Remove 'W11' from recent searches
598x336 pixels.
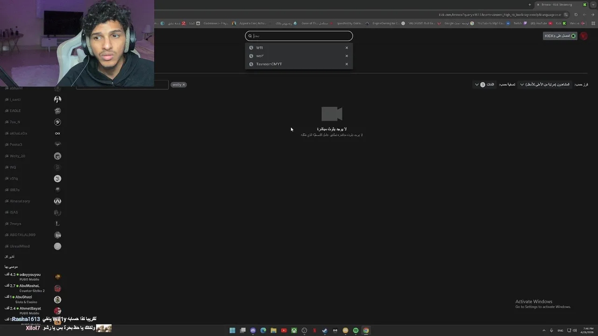[x=347, y=48]
